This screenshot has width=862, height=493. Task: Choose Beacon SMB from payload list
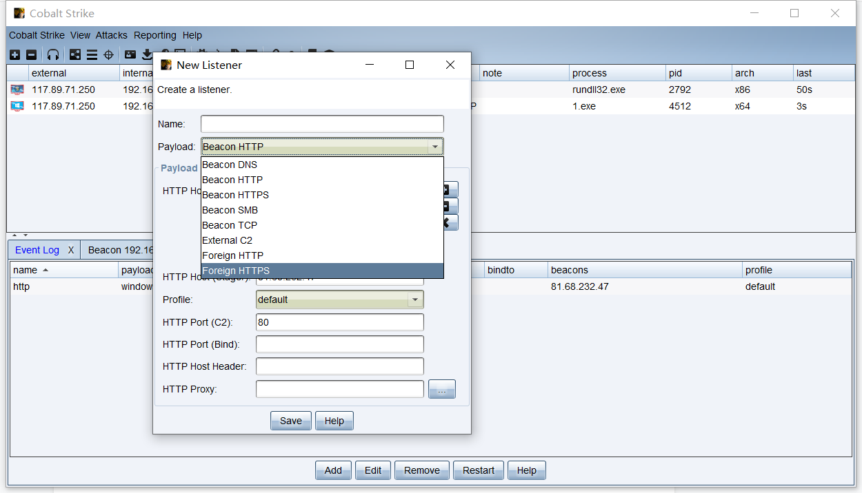(322, 210)
